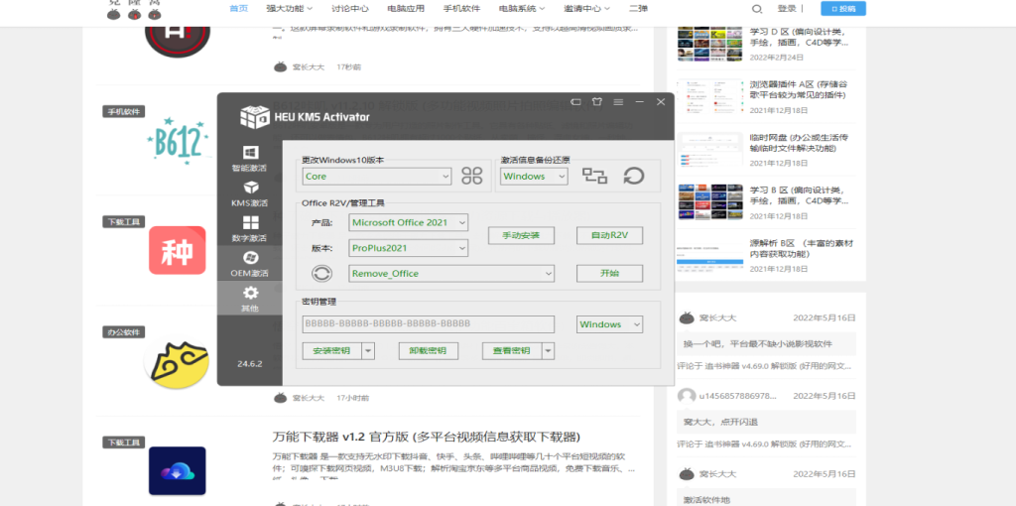Click the 学习 B 区 thumbnail image

tap(710, 202)
